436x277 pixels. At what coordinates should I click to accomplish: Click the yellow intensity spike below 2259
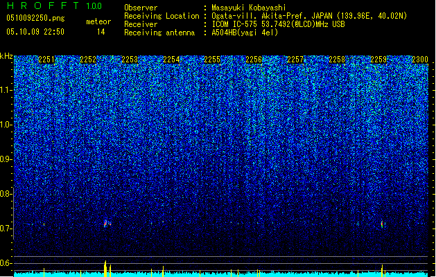[x=382, y=271]
